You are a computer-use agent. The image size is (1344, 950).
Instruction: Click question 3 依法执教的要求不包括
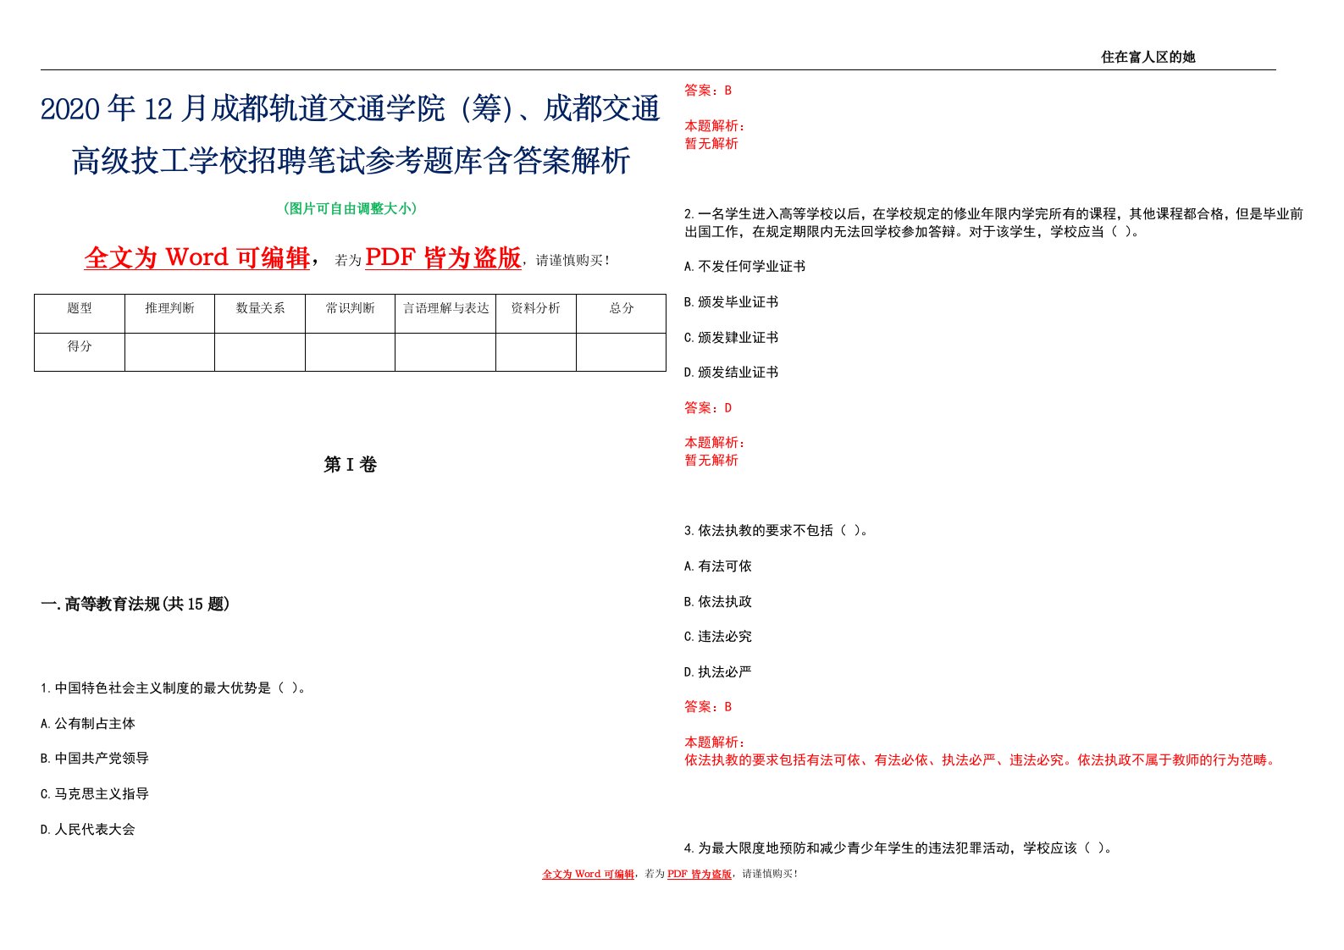[x=776, y=530]
